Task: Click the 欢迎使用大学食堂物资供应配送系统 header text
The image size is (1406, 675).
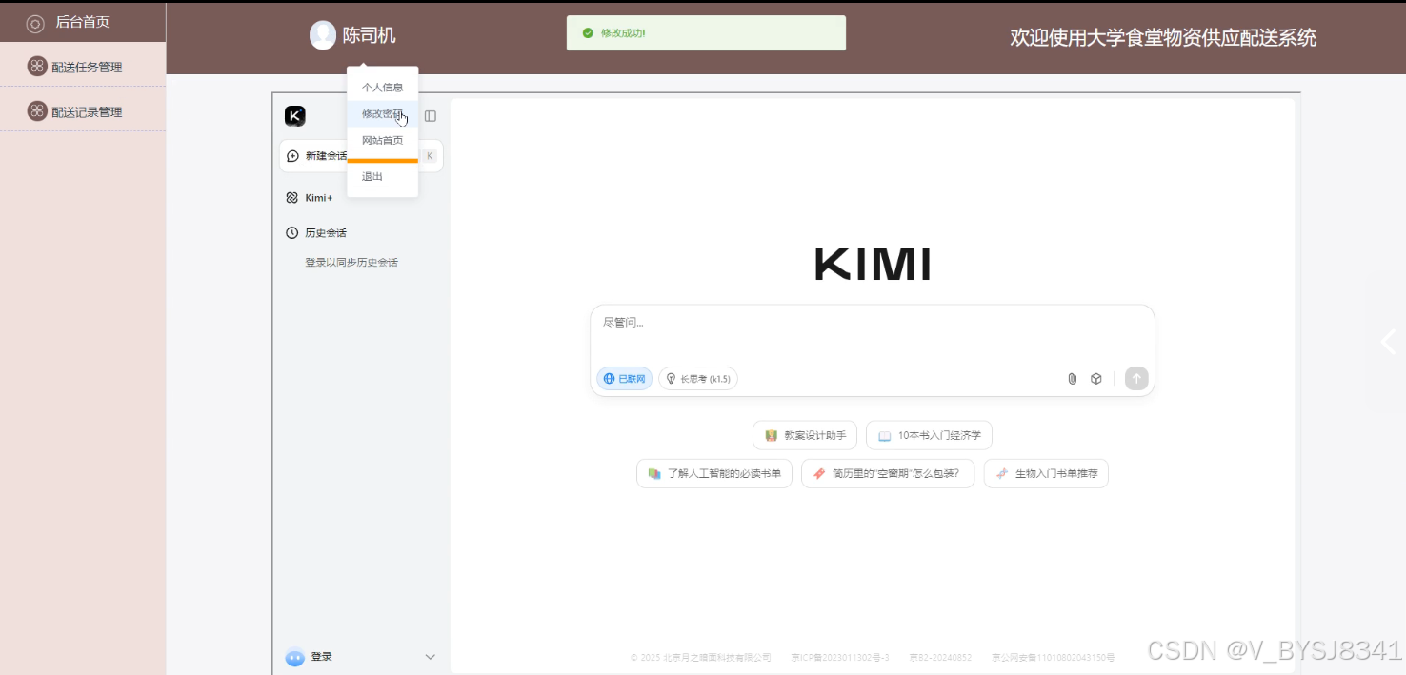Action: (x=1163, y=37)
